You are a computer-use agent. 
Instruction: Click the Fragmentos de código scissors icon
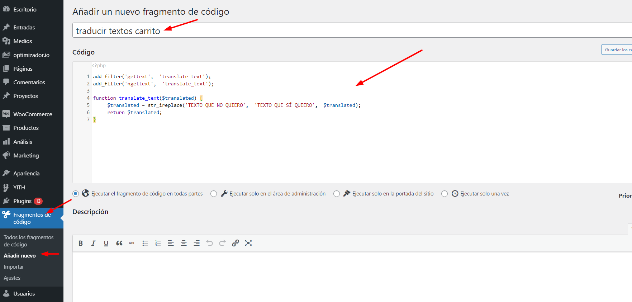click(6, 214)
